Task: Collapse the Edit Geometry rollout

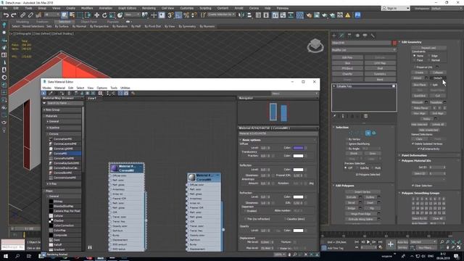Action: (411, 42)
